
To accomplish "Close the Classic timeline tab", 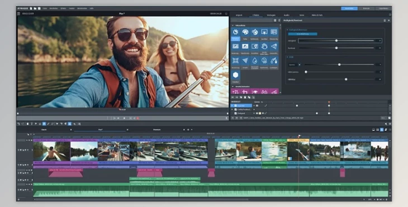I will pos(71,130).
